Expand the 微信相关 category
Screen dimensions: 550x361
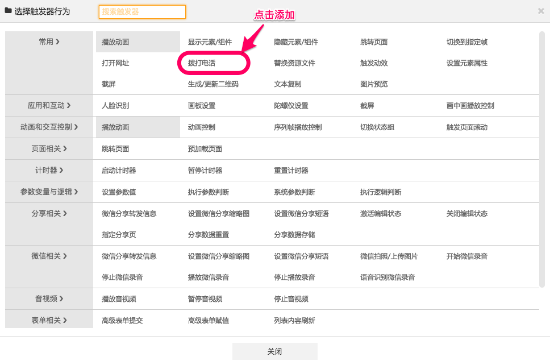pos(49,256)
